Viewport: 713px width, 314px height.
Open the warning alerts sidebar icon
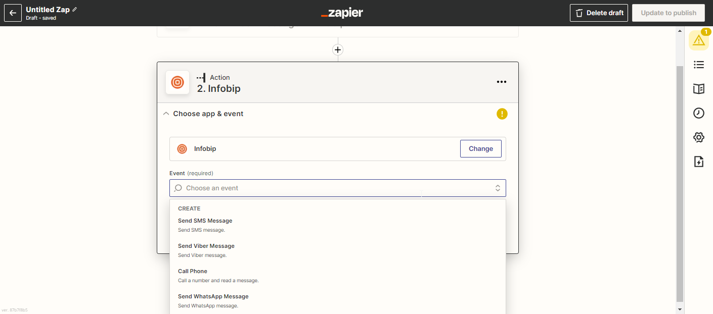pyautogui.click(x=698, y=40)
